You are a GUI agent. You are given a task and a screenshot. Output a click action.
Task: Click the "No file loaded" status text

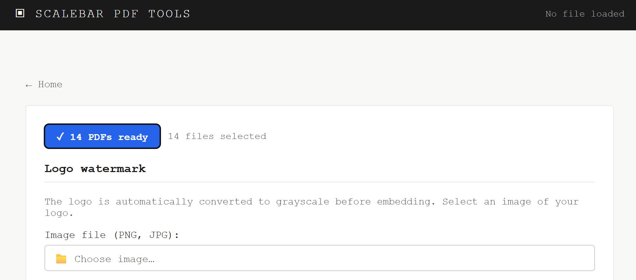coord(585,14)
